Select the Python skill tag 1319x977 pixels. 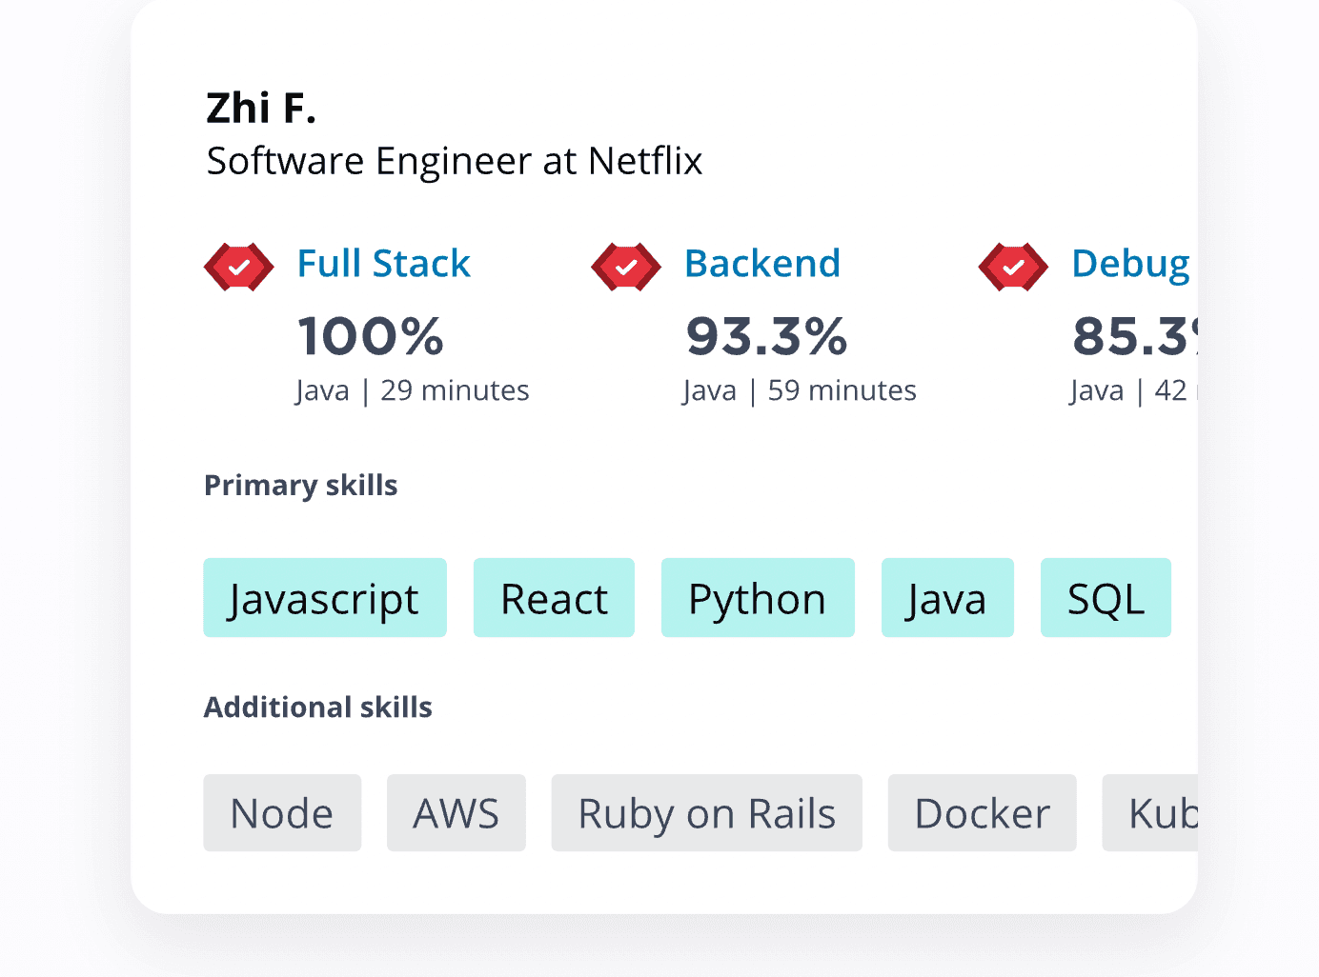(x=757, y=598)
